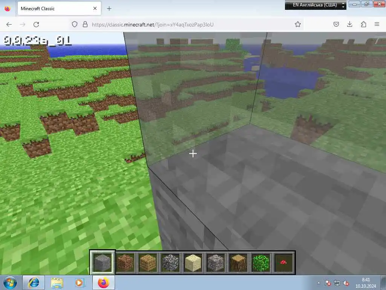Select the dirt block in the hotbar
Screen dimensions: 386x290
coord(125,263)
